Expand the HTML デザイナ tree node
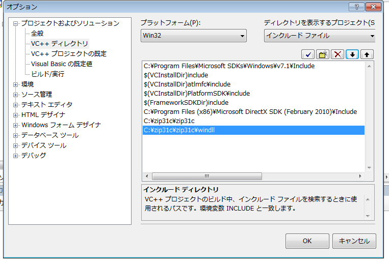389x265 pixels. tap(15, 115)
